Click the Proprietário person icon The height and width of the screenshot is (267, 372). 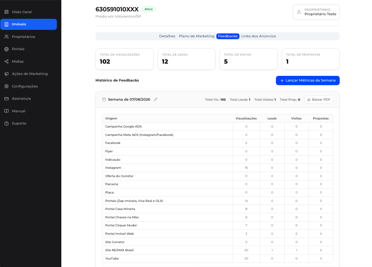299,12
